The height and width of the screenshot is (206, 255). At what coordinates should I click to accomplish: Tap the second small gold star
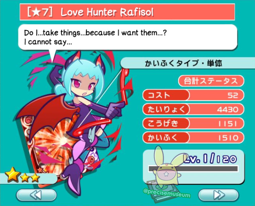click(25, 178)
